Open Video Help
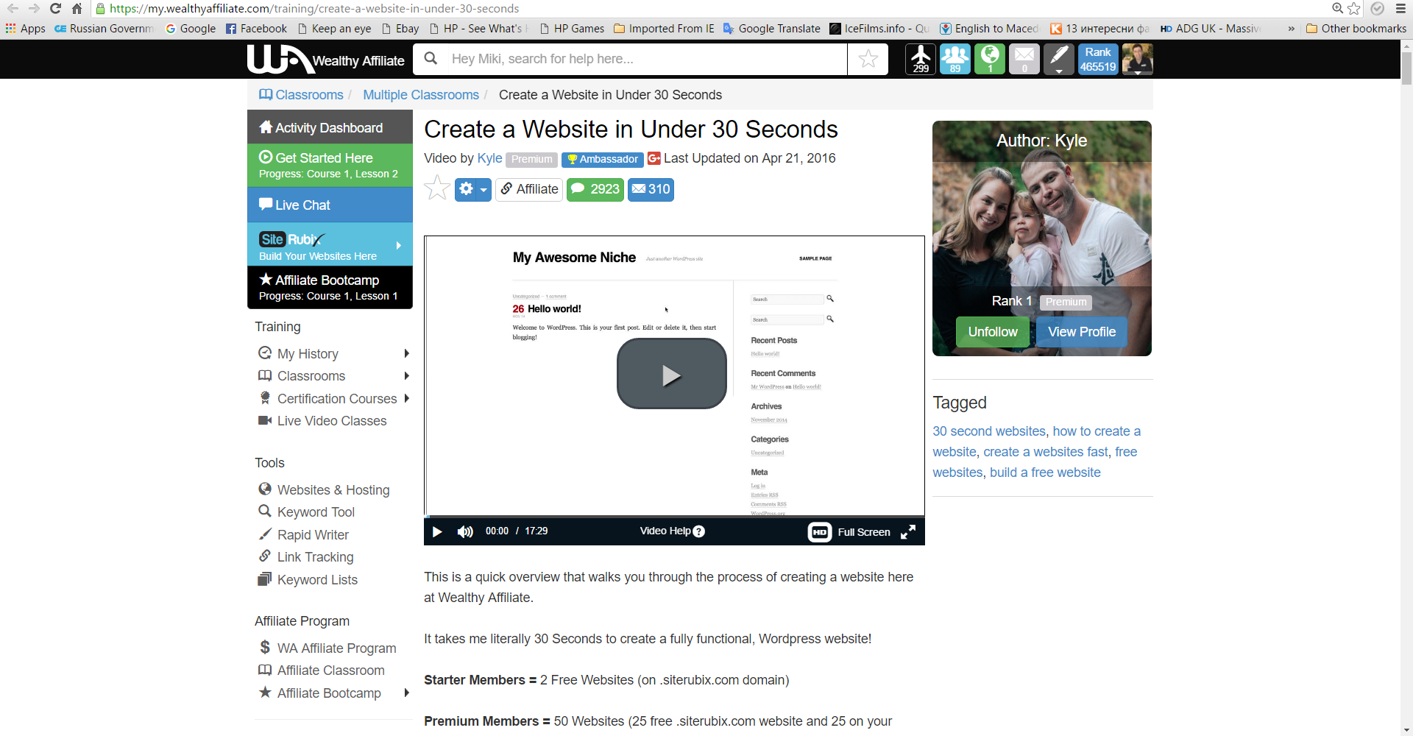Viewport: 1413px width, 736px height. click(672, 531)
